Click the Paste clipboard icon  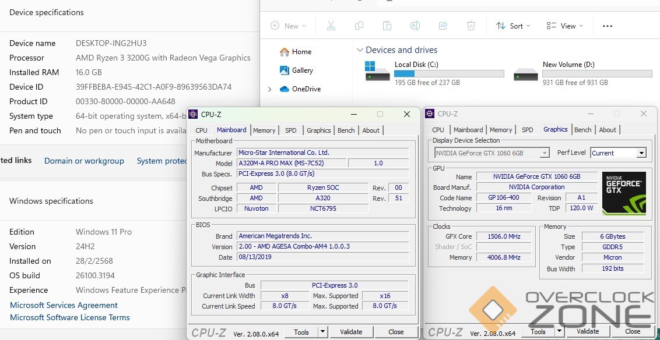tap(387, 26)
